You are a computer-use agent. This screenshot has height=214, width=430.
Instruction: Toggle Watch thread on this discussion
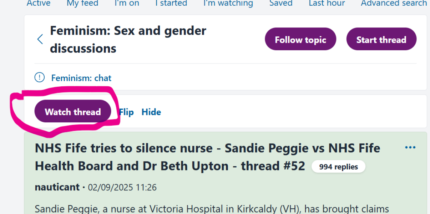click(x=72, y=112)
